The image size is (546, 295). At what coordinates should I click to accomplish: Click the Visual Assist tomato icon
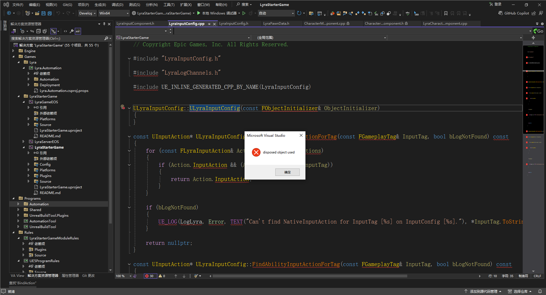click(332, 13)
